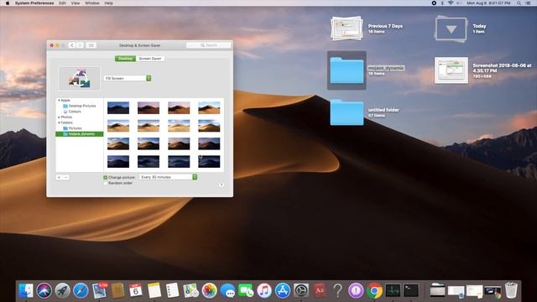Click the Today stack on desktop
Screen dimensions: 537x302
451,29
